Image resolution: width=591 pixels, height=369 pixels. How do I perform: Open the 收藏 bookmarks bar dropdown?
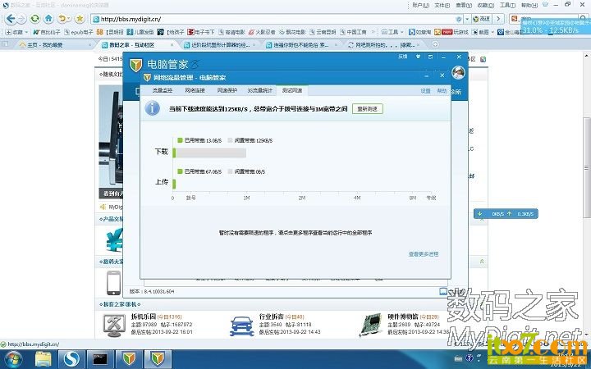tap(17, 32)
